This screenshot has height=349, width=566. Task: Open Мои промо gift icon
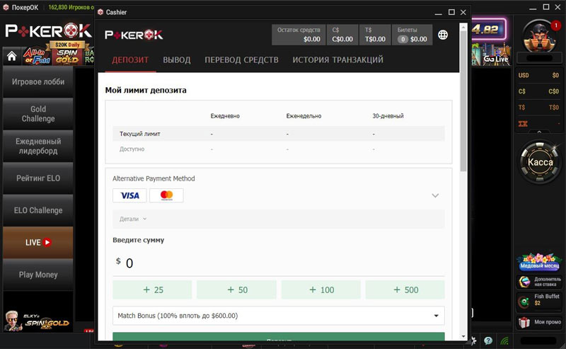539,322
